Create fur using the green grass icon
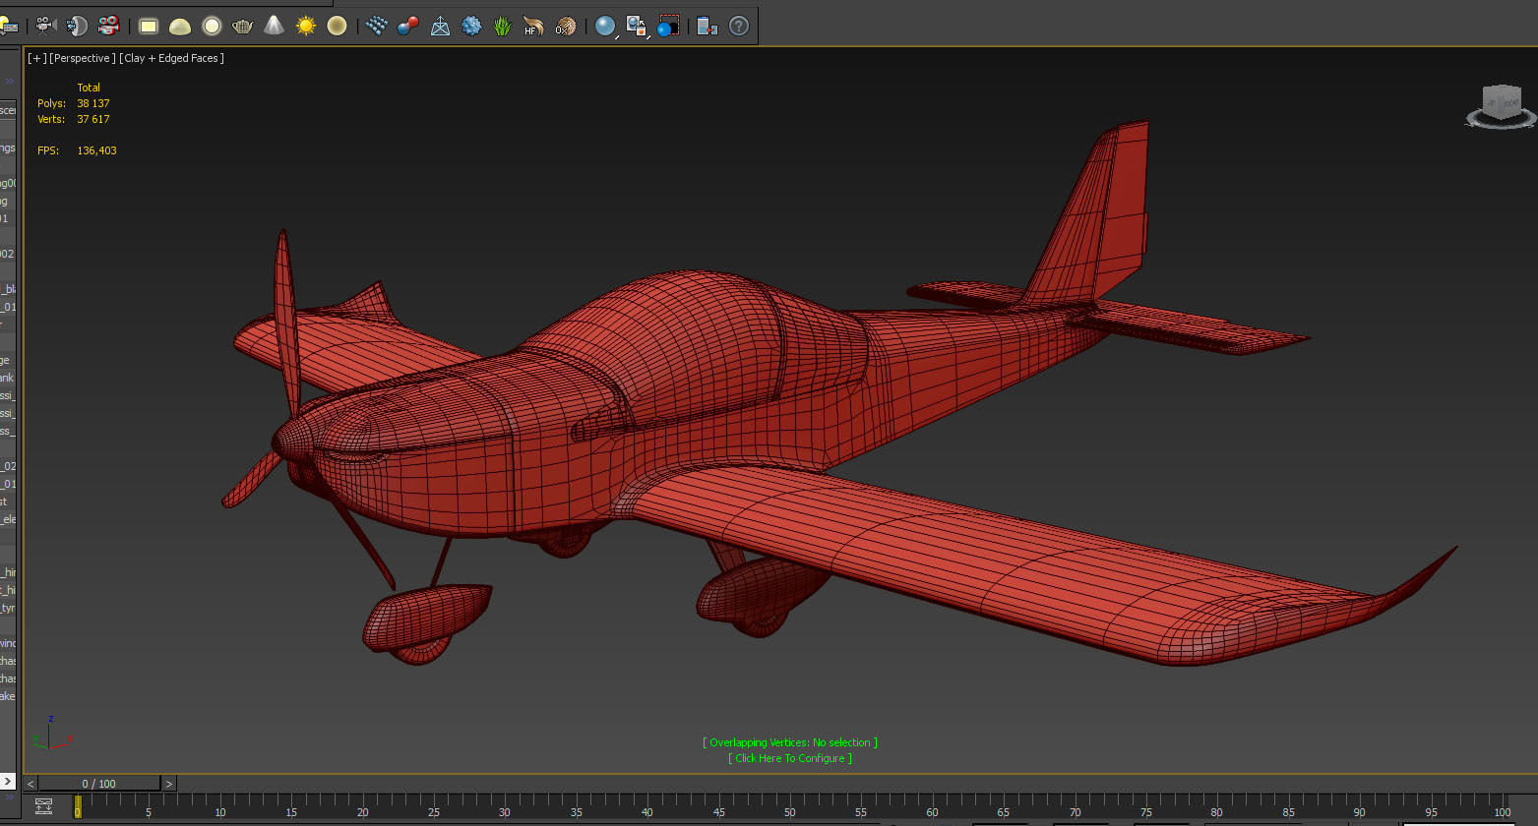1538x826 pixels. pos(503,26)
